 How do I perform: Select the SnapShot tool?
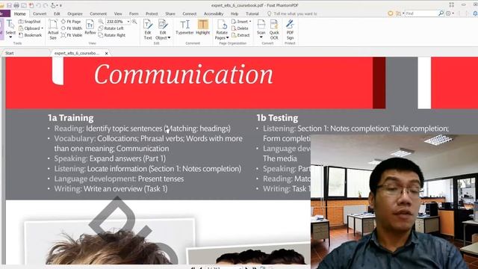(29, 22)
